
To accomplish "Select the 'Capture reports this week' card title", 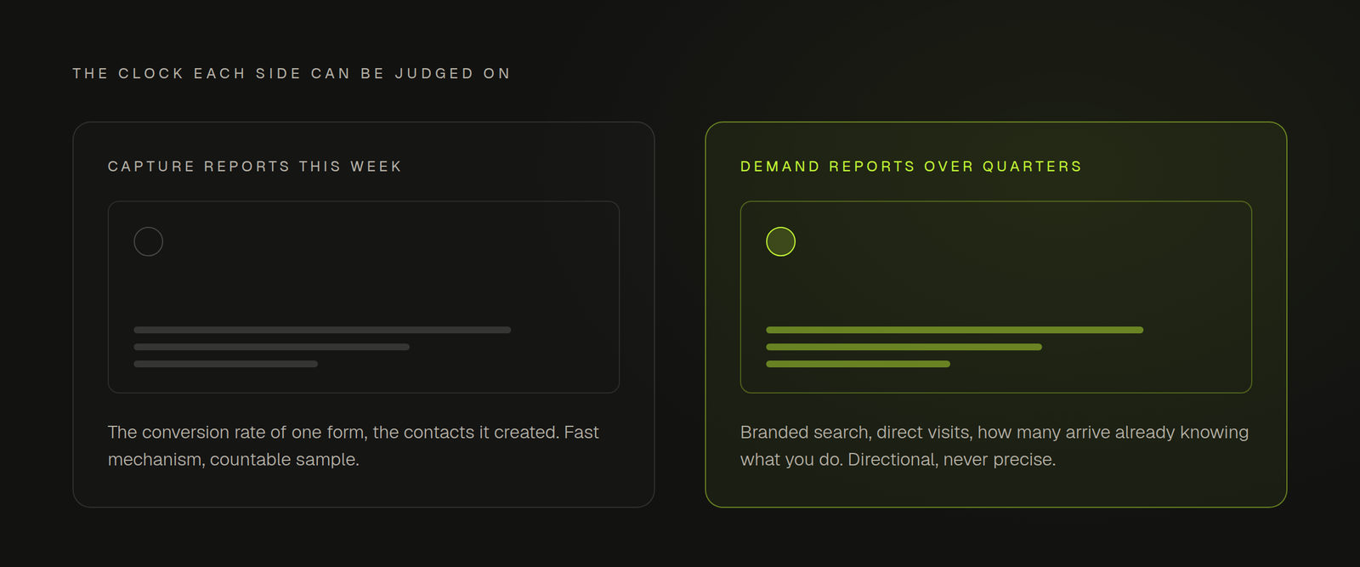I will click(x=254, y=167).
